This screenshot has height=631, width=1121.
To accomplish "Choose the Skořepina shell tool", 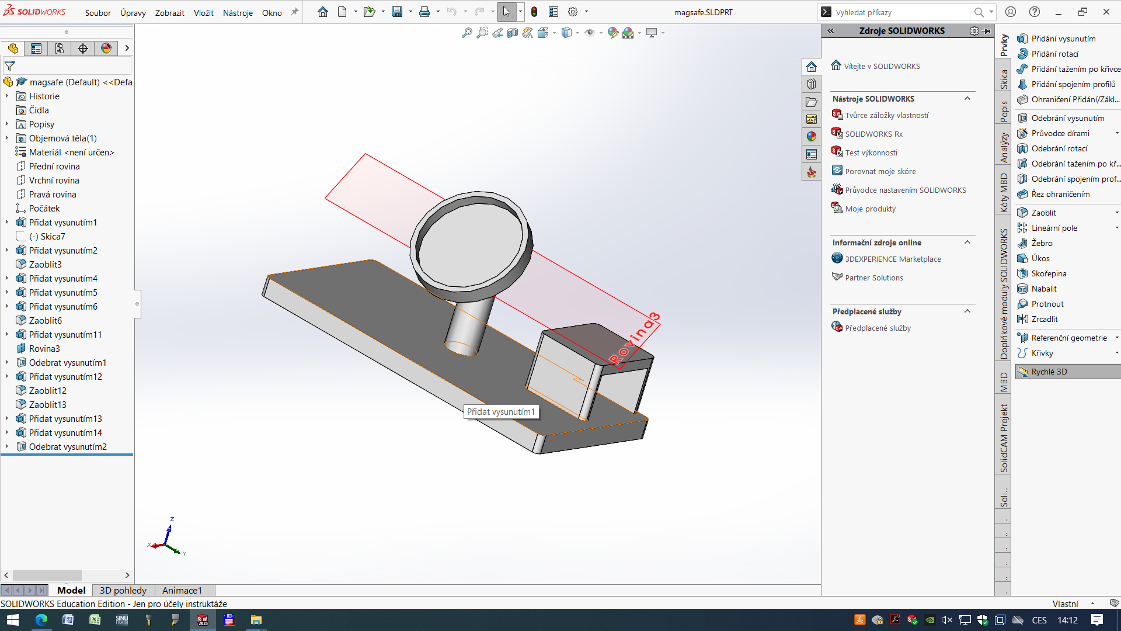I will click(x=1042, y=273).
